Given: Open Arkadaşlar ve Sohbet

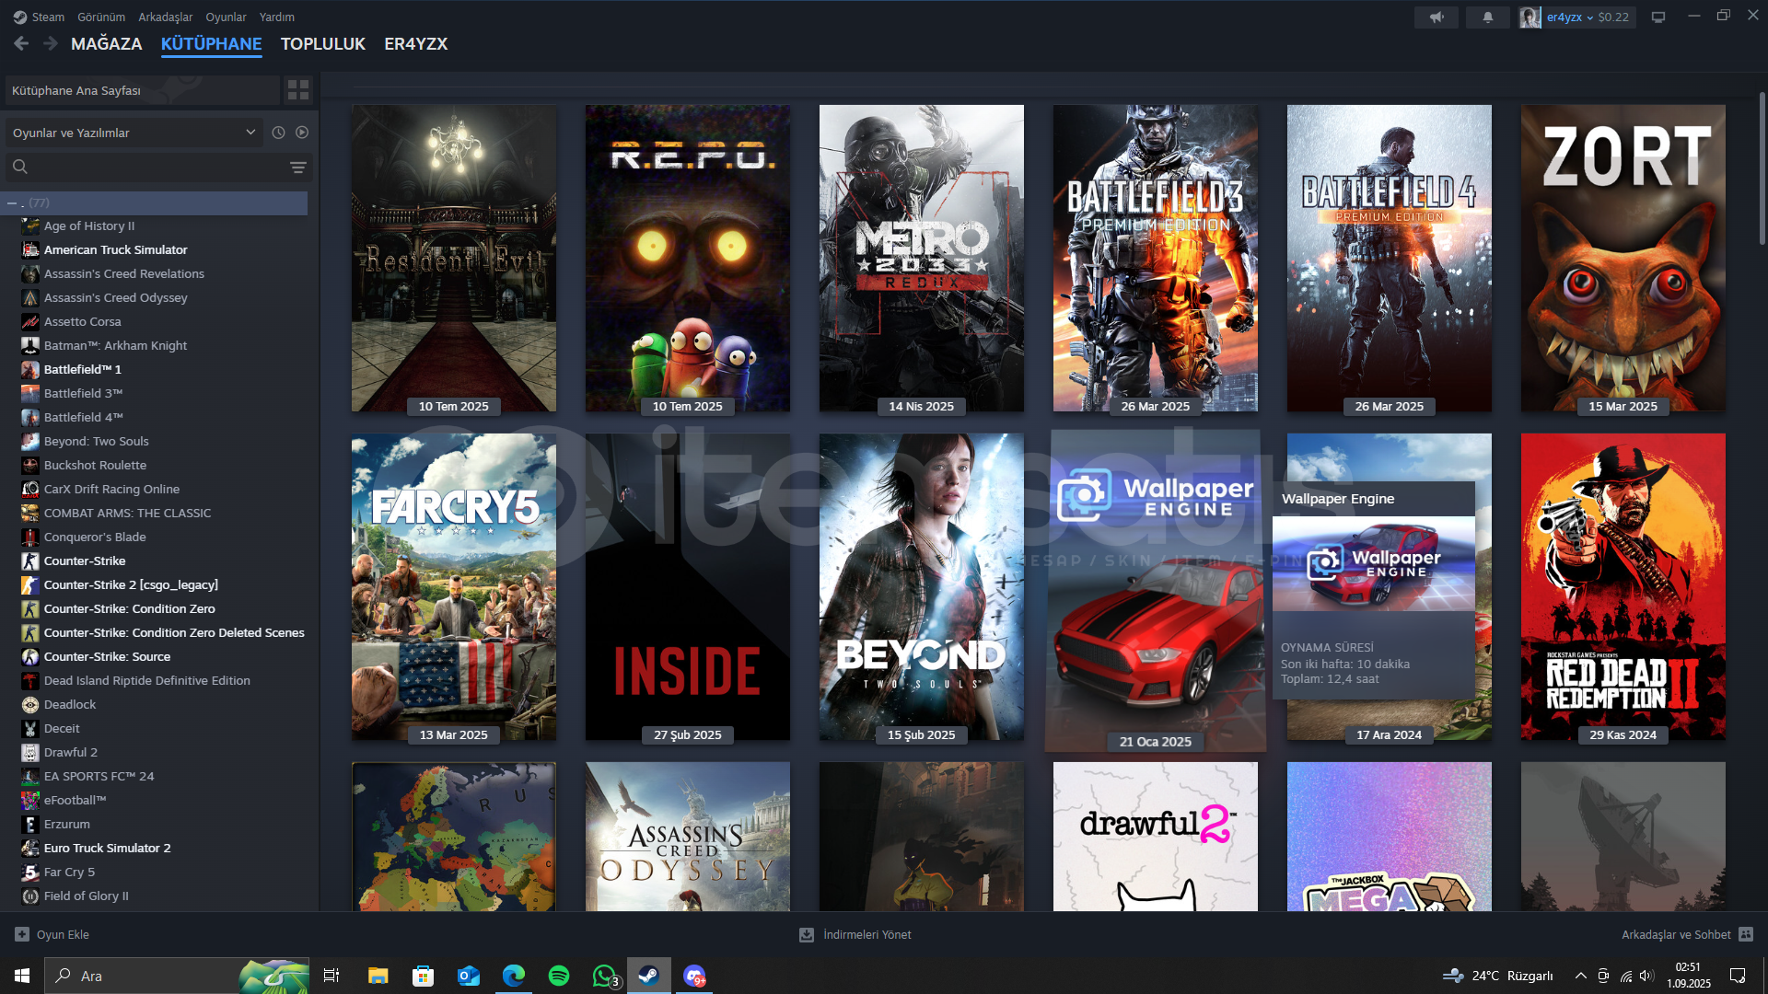Looking at the screenshot, I should point(1687,934).
